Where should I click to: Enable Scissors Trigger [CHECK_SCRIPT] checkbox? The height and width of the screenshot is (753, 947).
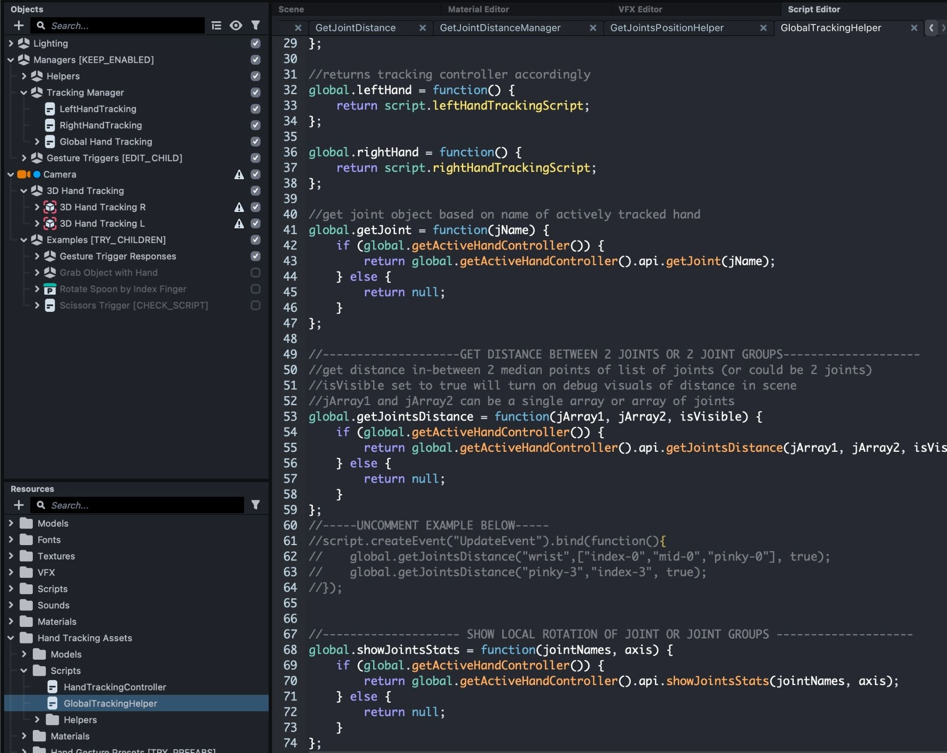click(x=255, y=305)
